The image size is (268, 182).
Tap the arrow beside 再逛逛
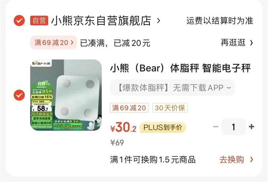(251, 43)
